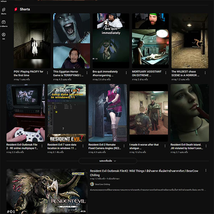Open options menu for POV: Playing PACIFY short
This screenshot has height=214, width=214.
47,73
